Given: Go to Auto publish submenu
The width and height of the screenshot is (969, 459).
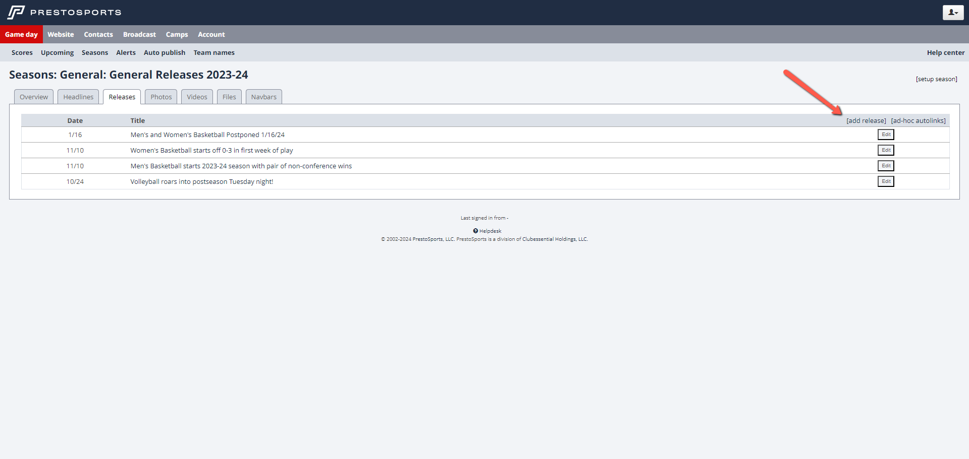Looking at the screenshot, I should tap(165, 52).
